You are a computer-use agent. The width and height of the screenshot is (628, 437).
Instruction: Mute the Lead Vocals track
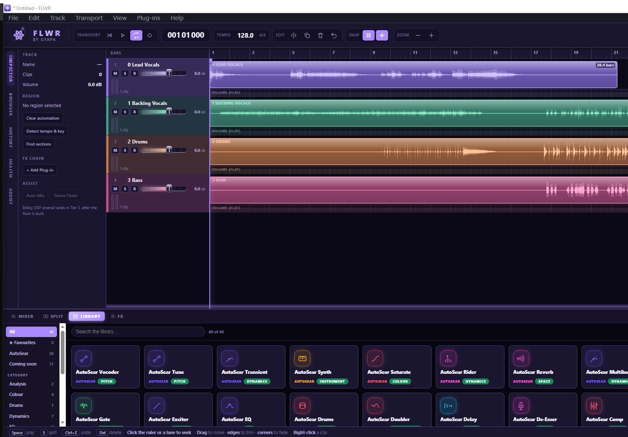tap(116, 74)
